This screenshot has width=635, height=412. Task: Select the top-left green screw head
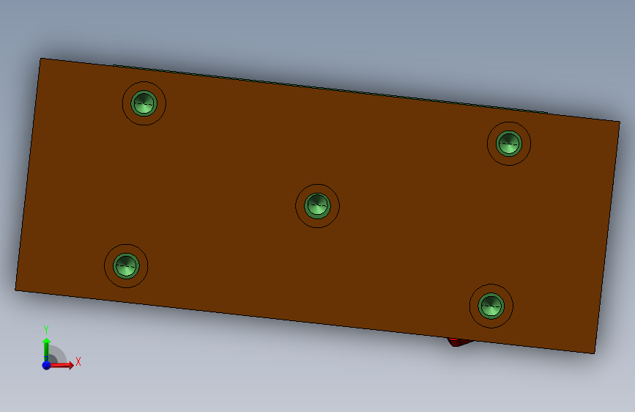(x=144, y=103)
